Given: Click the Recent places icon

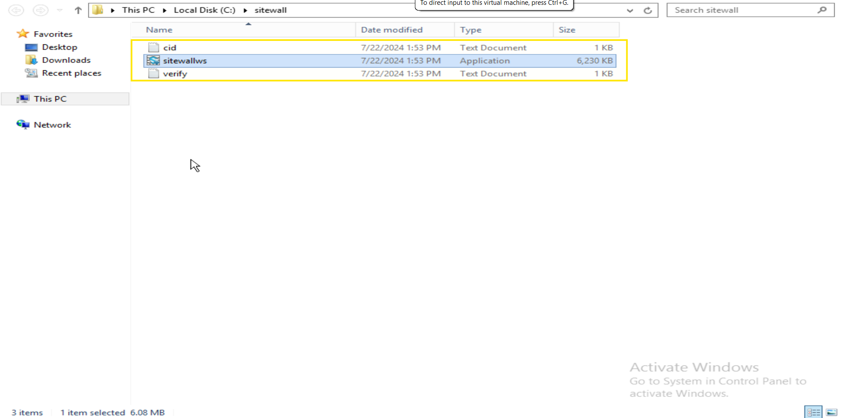Looking at the screenshot, I should [x=31, y=73].
